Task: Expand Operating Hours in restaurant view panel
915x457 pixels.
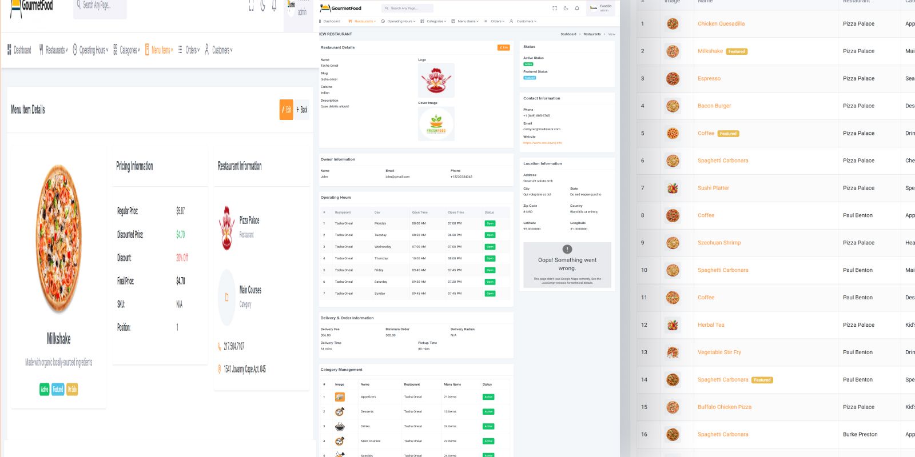Action: pyautogui.click(x=399, y=21)
